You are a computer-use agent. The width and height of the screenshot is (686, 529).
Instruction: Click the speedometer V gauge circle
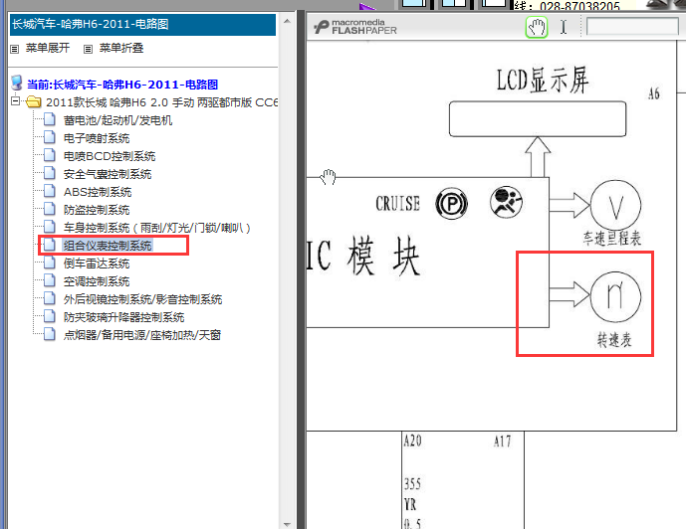tap(615, 206)
